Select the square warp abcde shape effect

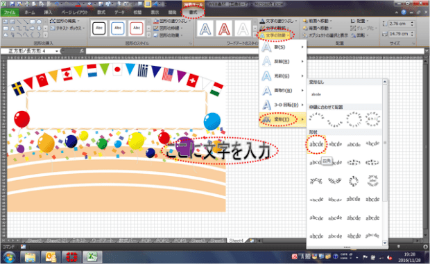click(x=316, y=144)
